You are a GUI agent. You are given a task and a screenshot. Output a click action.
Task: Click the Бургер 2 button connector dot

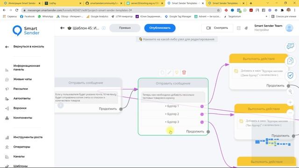[x=202, y=114]
